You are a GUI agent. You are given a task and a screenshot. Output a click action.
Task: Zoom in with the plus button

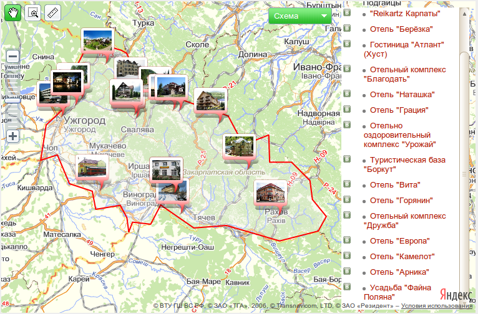coord(13,136)
